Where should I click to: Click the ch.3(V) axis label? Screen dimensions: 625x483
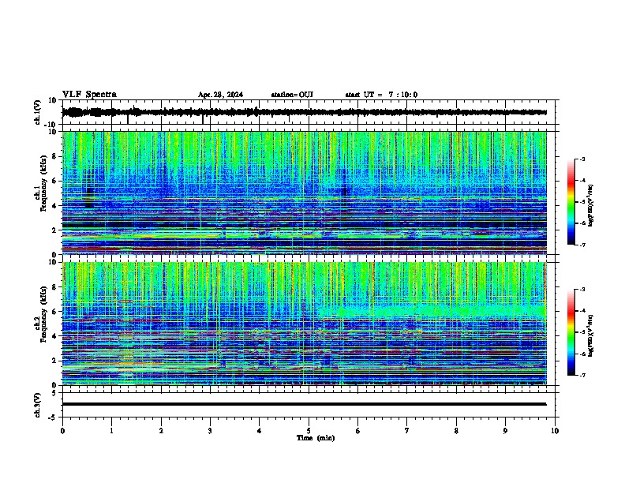pyautogui.click(x=38, y=405)
